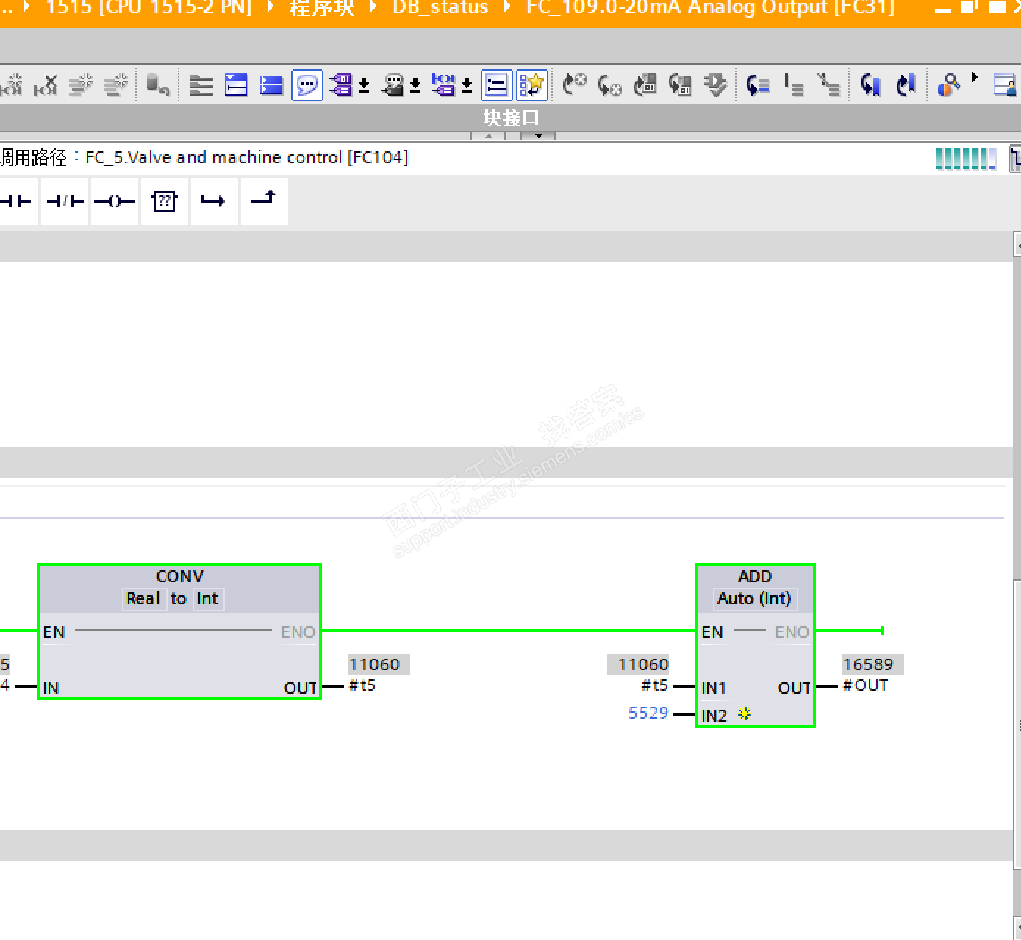The image size is (1021, 940).
Task: Insert an empty box instruction
Action: [165, 201]
